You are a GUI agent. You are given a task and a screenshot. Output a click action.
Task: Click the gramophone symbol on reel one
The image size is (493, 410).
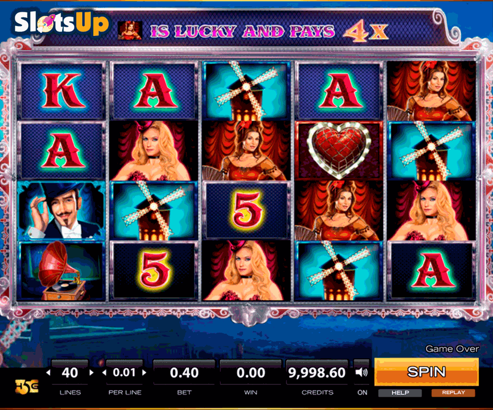(61, 271)
